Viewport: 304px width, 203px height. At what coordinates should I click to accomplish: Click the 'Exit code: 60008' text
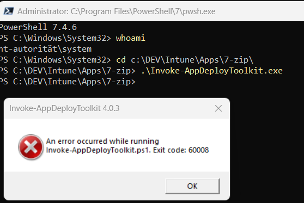(x=181, y=150)
